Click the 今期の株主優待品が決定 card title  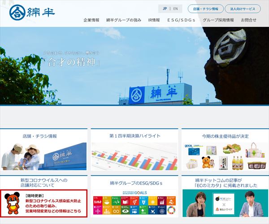pos(225,136)
